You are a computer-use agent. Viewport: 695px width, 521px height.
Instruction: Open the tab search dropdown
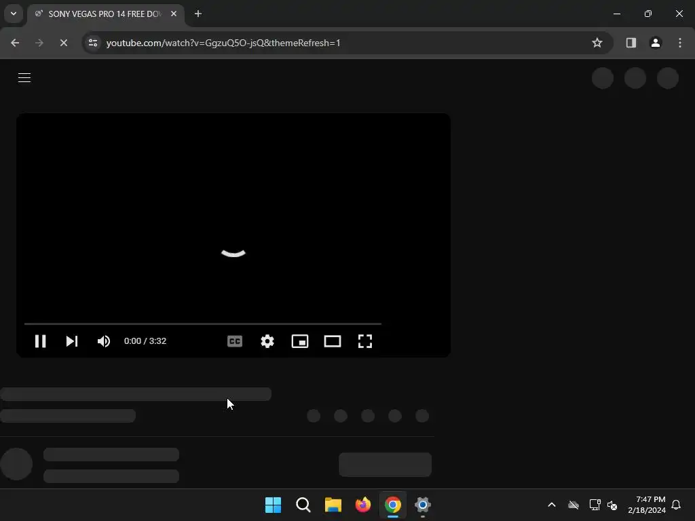(x=14, y=14)
